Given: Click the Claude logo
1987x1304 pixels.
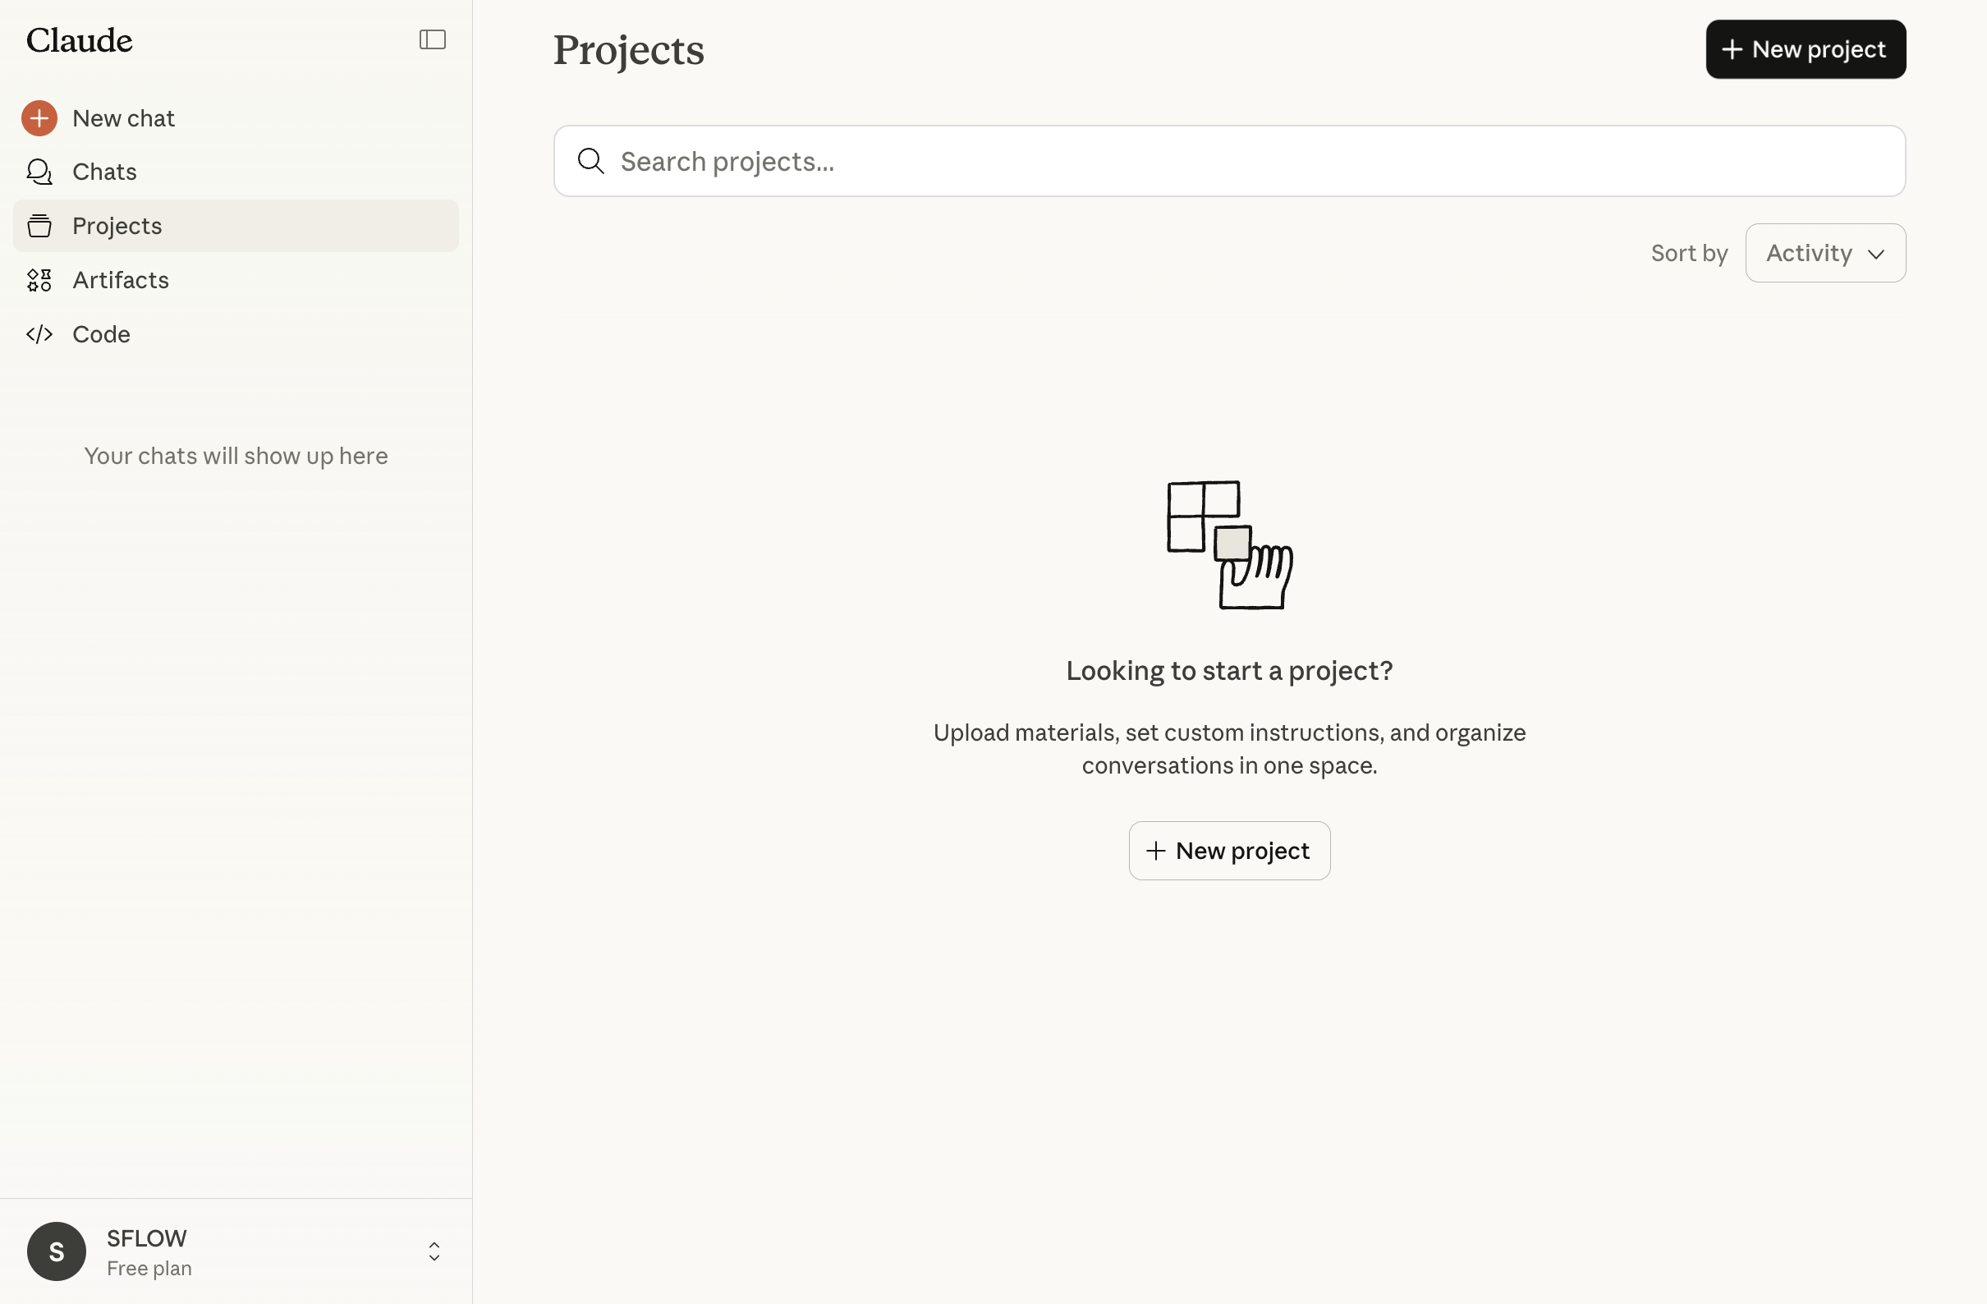Looking at the screenshot, I should pyautogui.click(x=80, y=39).
